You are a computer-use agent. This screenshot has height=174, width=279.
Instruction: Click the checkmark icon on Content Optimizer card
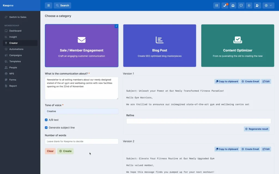pos(238,40)
